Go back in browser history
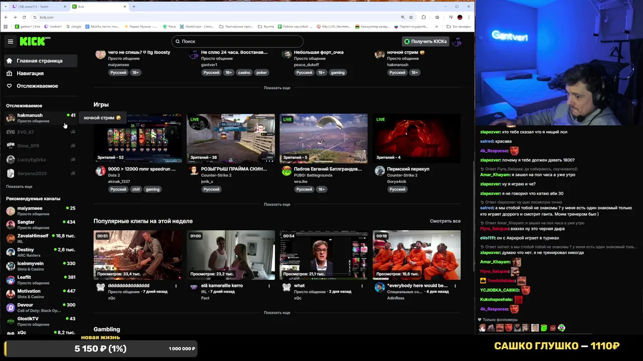Screen dimensions: 643x361 click(6, 17)
